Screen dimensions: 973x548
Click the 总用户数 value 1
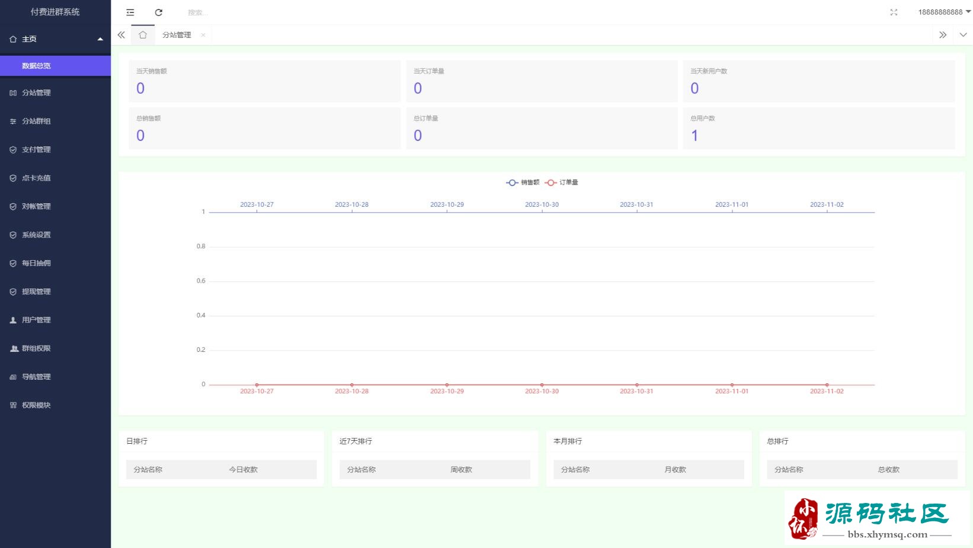pyautogui.click(x=694, y=136)
